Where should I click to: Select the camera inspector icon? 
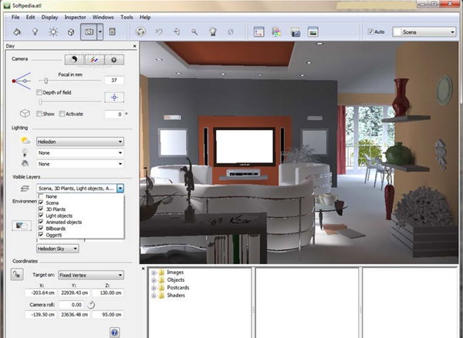point(89,32)
